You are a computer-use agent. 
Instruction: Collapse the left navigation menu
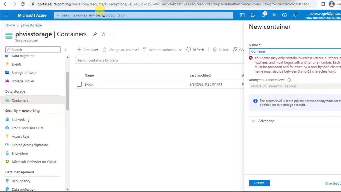point(66,50)
